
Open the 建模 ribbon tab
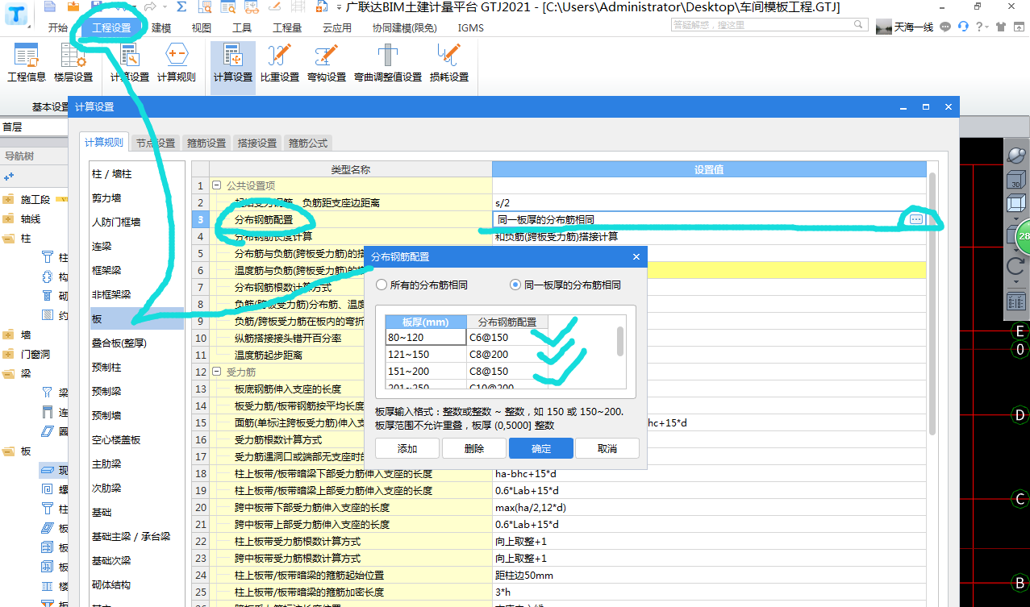click(x=161, y=27)
